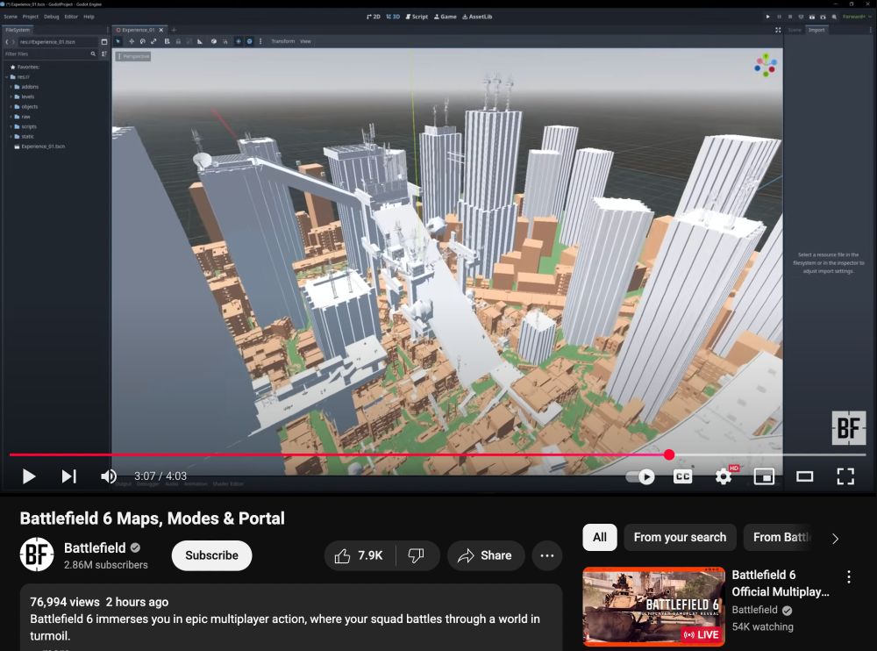The image size is (877, 651).
Task: Activate Move Mode tool
Action: (132, 41)
